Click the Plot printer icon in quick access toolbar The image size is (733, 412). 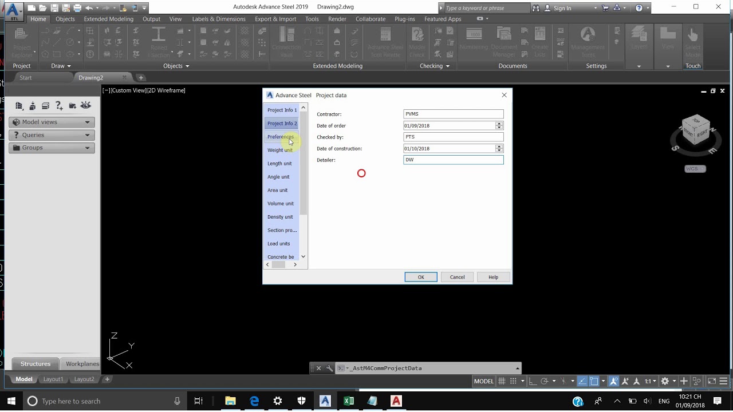pos(77,8)
